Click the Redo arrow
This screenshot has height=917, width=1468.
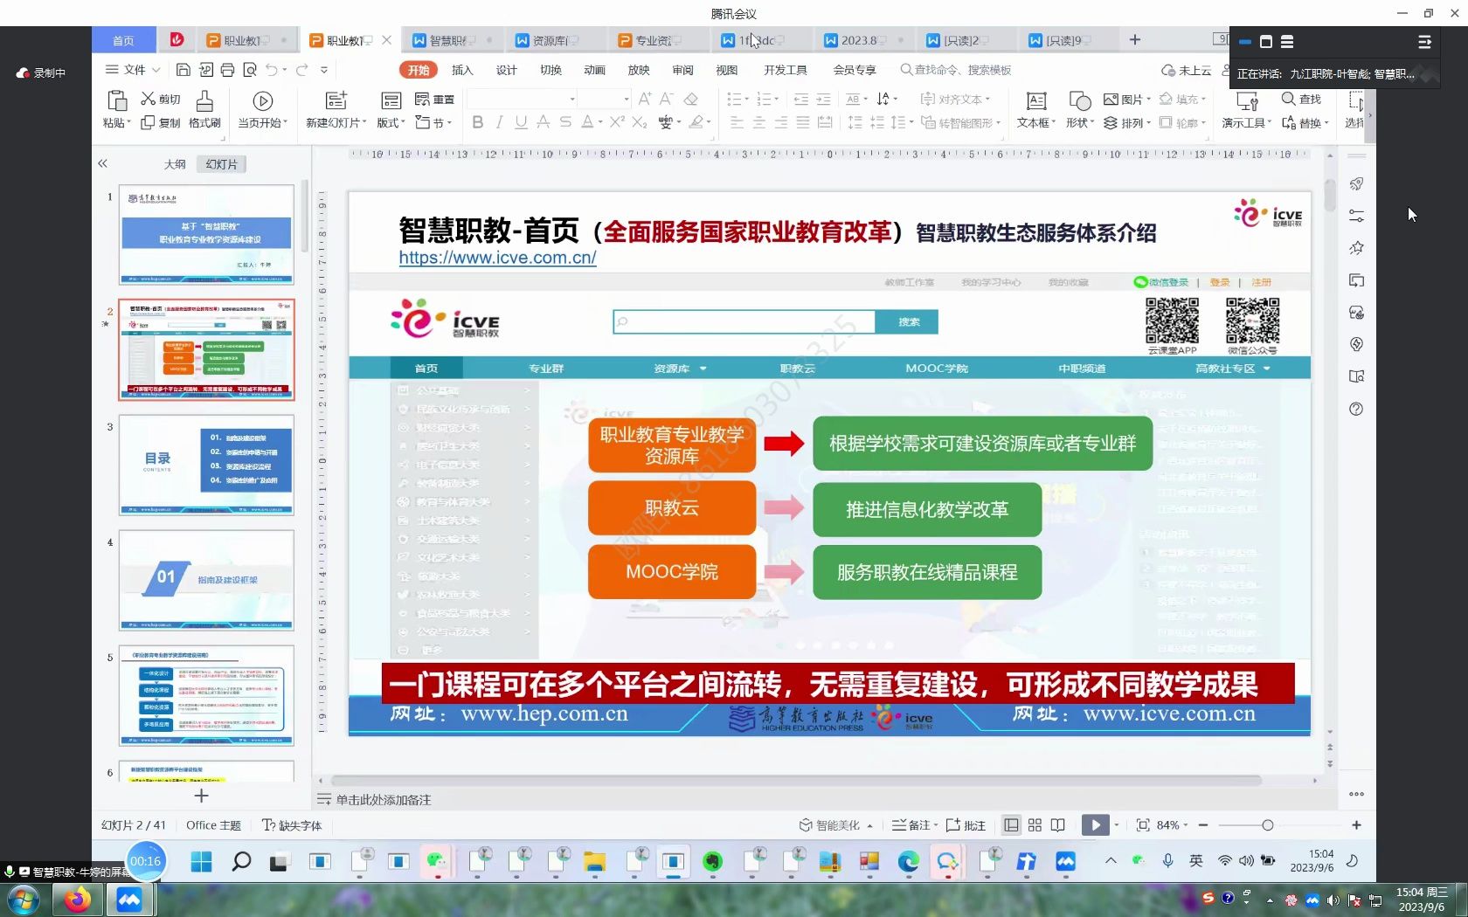coord(301,70)
